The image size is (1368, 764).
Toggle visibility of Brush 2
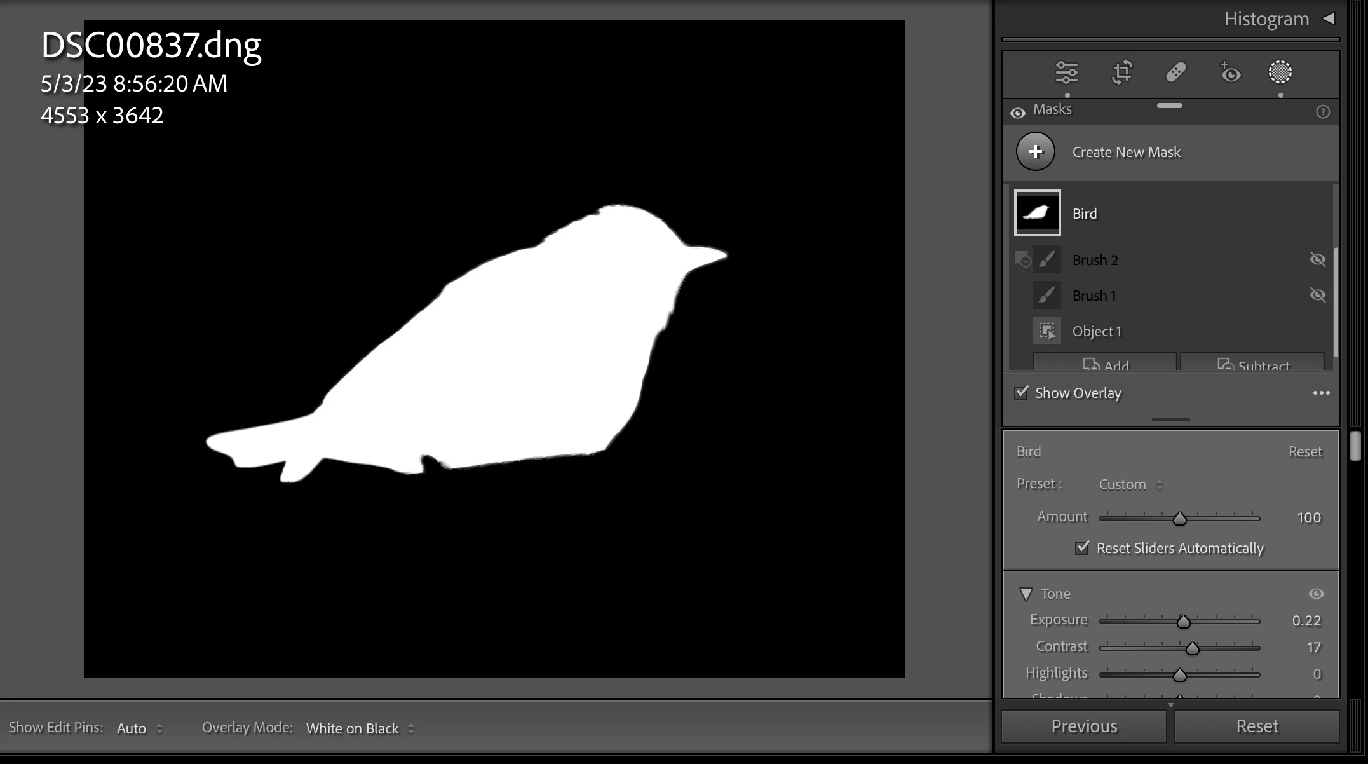pyautogui.click(x=1317, y=259)
